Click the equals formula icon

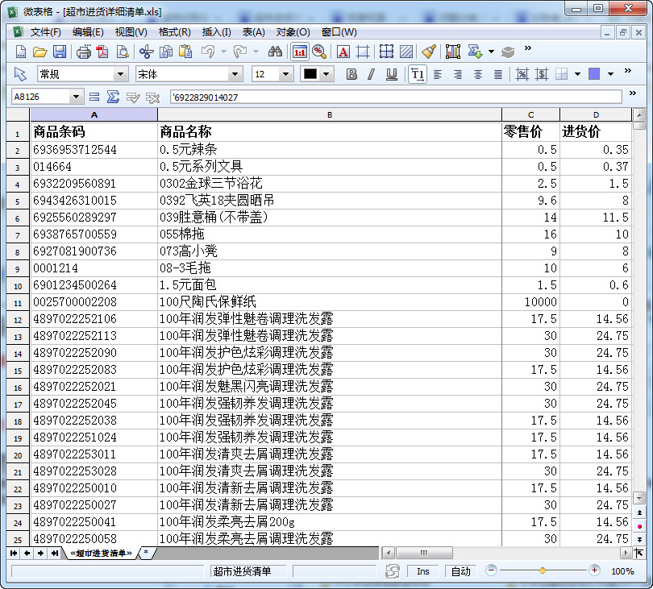tap(94, 97)
